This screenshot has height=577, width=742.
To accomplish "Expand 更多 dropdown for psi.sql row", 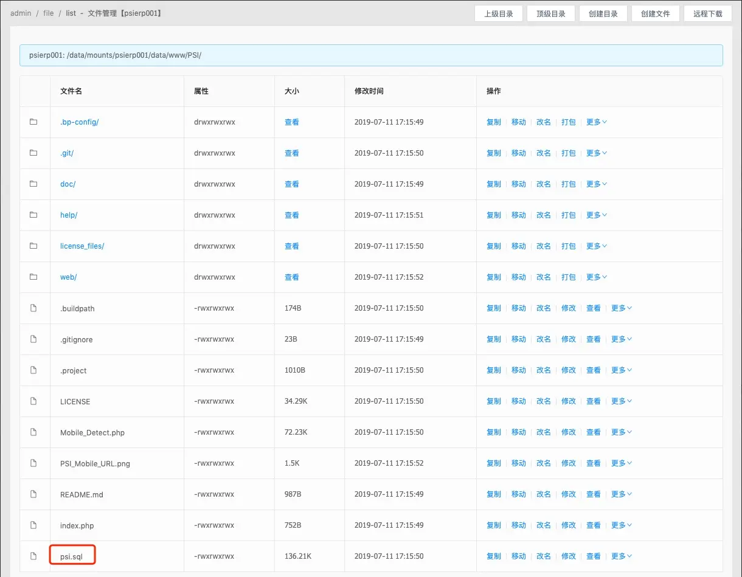I will [622, 556].
